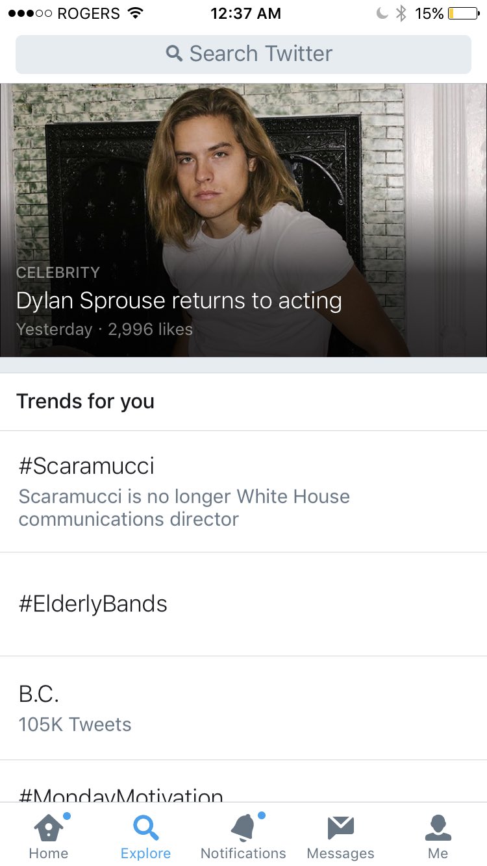This screenshot has width=487, height=866.
Task: Focus the Search Twitter field
Action: point(260,54)
